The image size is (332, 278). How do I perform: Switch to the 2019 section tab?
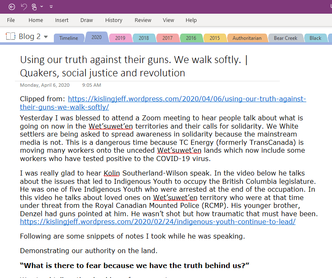120,38
